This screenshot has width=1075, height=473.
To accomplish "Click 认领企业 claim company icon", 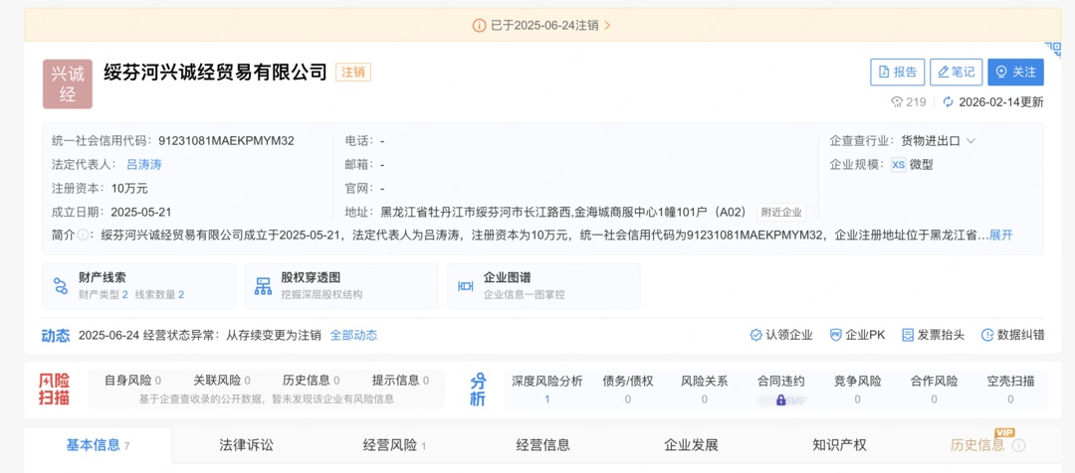I will (756, 335).
